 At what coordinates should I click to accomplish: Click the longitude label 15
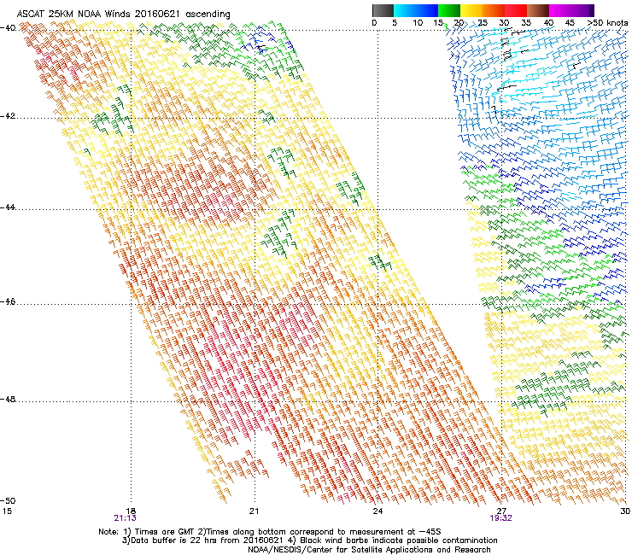pyautogui.click(x=7, y=511)
